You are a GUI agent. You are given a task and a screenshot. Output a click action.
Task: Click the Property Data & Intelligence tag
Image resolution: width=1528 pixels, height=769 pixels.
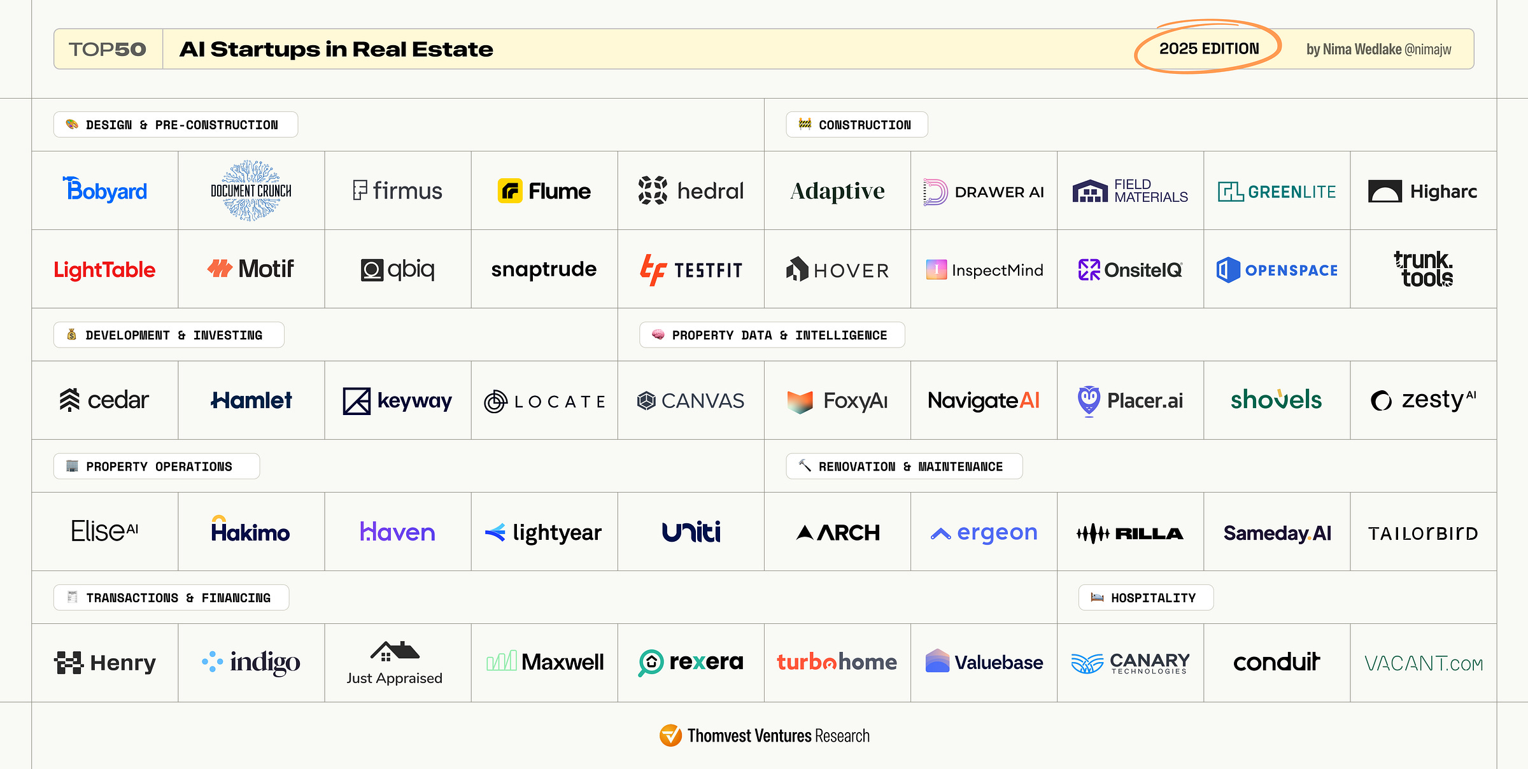772,335
